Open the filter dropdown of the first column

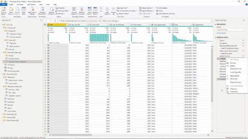[67, 25]
